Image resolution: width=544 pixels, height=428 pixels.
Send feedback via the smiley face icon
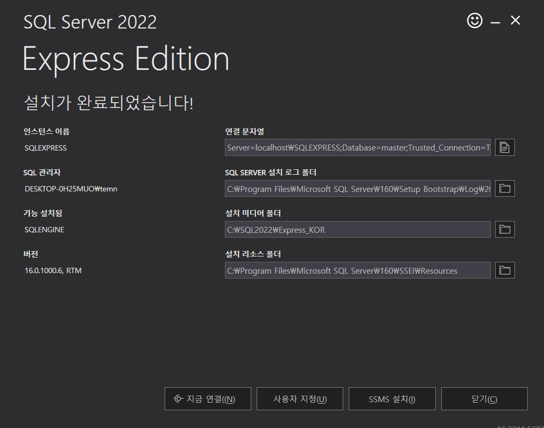(x=475, y=21)
